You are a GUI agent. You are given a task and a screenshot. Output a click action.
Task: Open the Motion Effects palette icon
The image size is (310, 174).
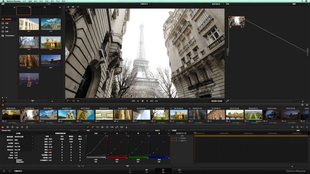click(22, 127)
